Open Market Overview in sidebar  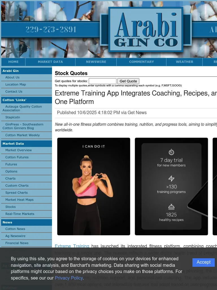tap(18, 150)
